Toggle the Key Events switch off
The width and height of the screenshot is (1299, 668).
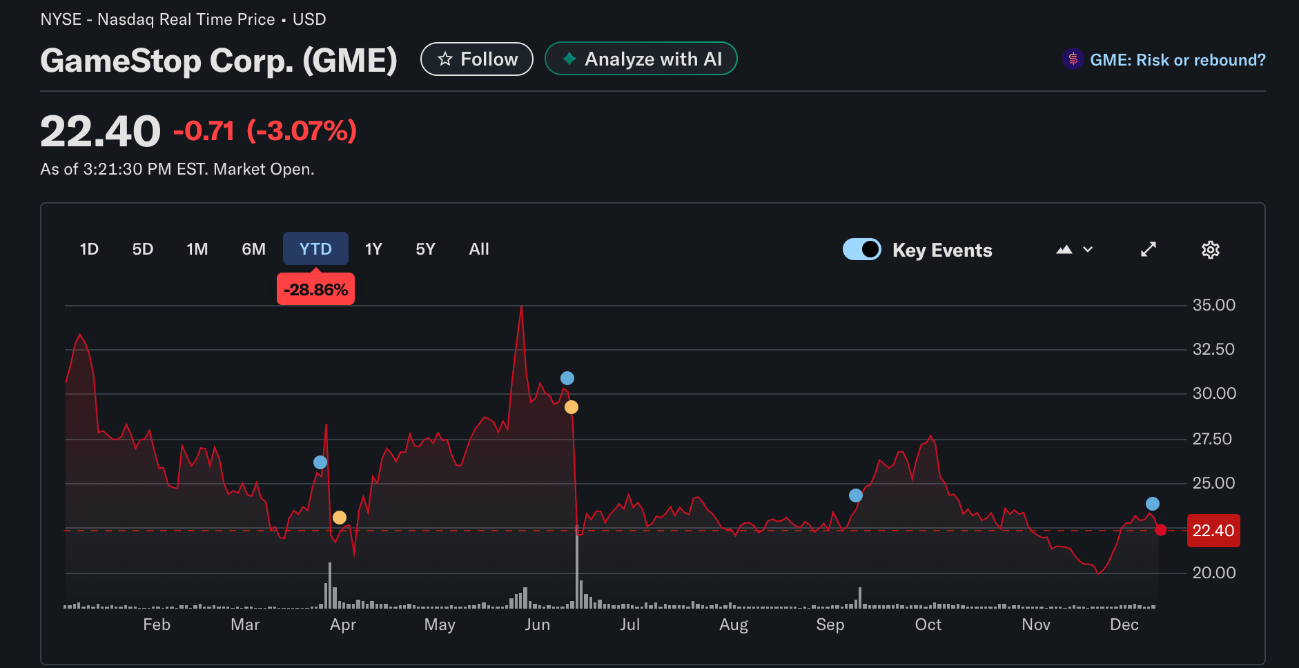[x=861, y=249]
